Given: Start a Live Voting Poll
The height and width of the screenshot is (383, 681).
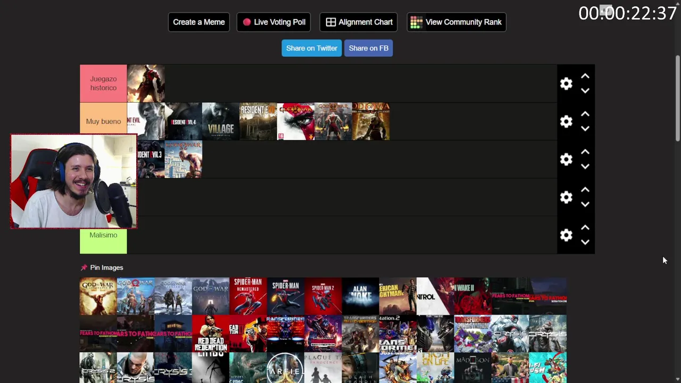Looking at the screenshot, I should coord(273,22).
